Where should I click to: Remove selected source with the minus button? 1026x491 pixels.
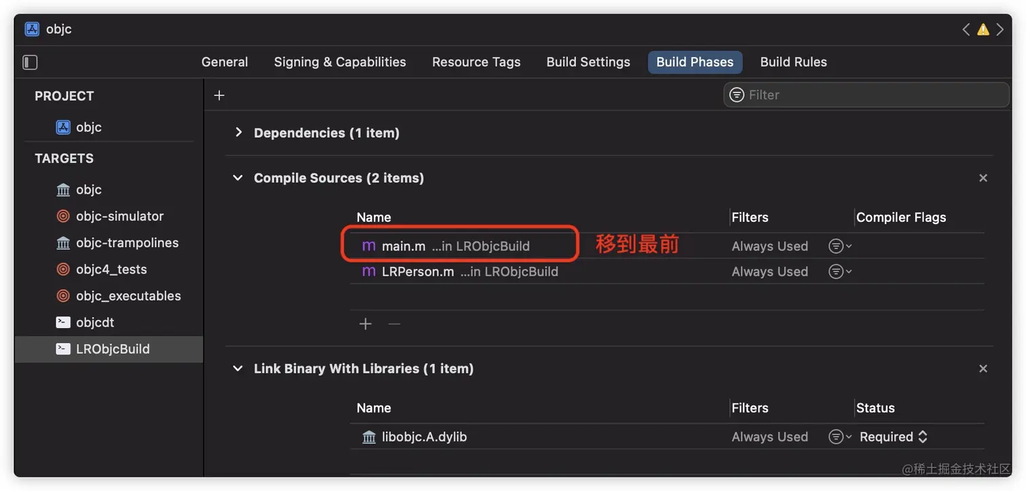[x=394, y=324]
